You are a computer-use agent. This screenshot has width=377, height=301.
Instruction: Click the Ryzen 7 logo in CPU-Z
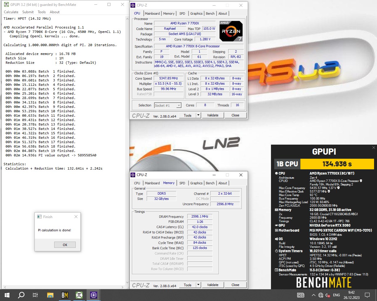[231, 31]
